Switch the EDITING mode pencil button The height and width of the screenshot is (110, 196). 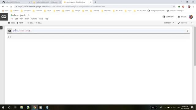coord(183,23)
